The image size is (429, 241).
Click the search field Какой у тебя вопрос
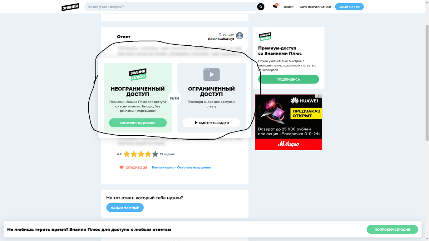click(172, 7)
